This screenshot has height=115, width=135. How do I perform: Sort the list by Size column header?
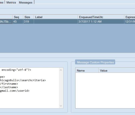[x=28, y=17]
